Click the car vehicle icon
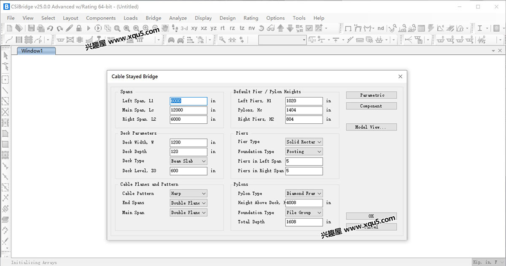 [x=171, y=40]
